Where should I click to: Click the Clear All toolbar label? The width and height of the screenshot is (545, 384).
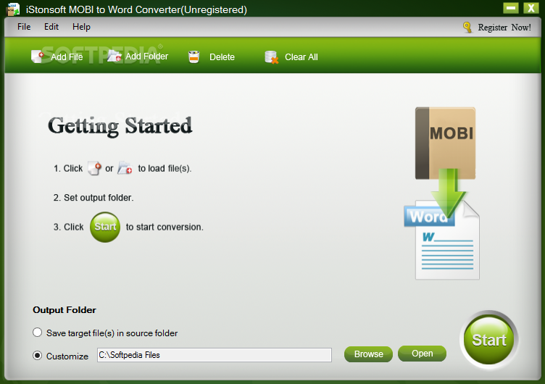(301, 57)
